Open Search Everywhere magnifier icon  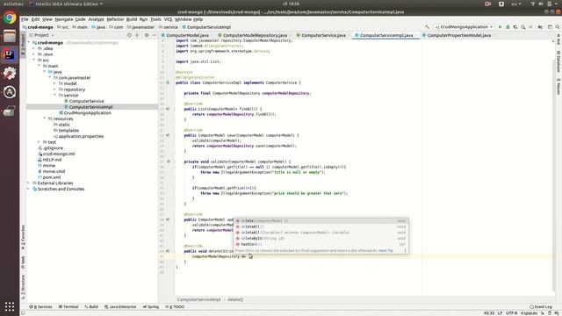pos(558,27)
